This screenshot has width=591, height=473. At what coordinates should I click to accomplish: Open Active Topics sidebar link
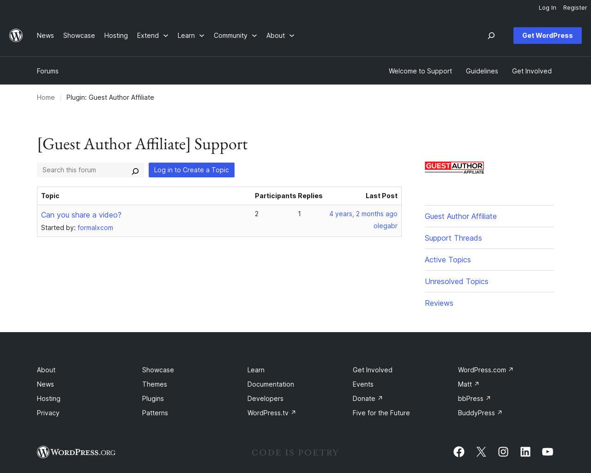tap(447, 260)
